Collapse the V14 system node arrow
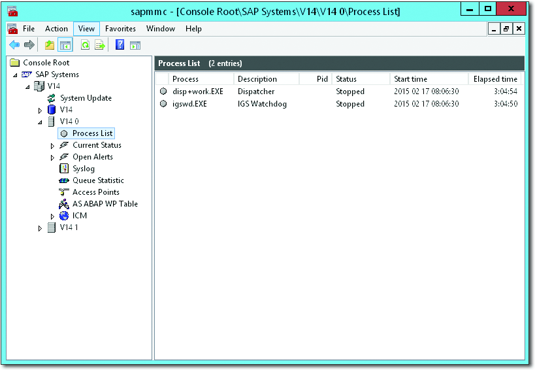Screen dimensions: 535x370 27,87
